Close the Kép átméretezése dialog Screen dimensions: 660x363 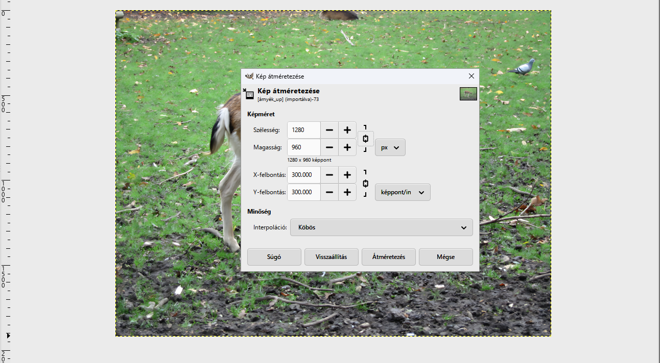pos(472,76)
